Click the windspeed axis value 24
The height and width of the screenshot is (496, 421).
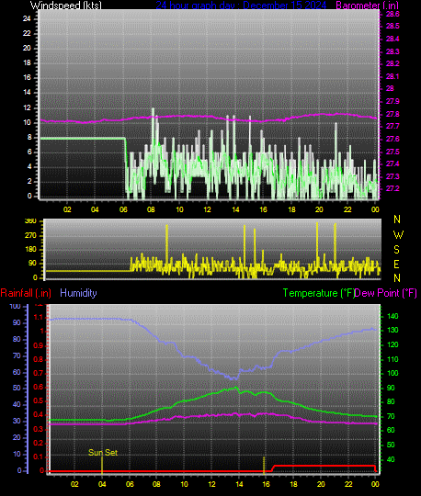tap(27, 18)
